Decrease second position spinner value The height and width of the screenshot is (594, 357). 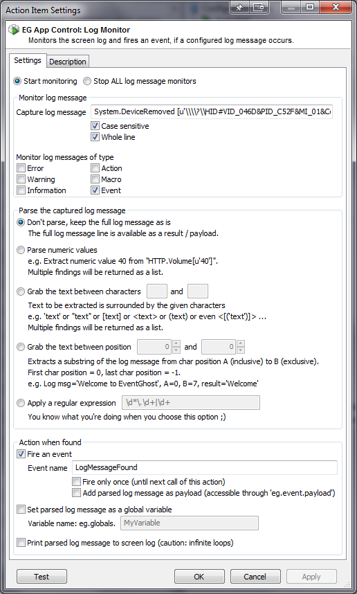(x=241, y=350)
